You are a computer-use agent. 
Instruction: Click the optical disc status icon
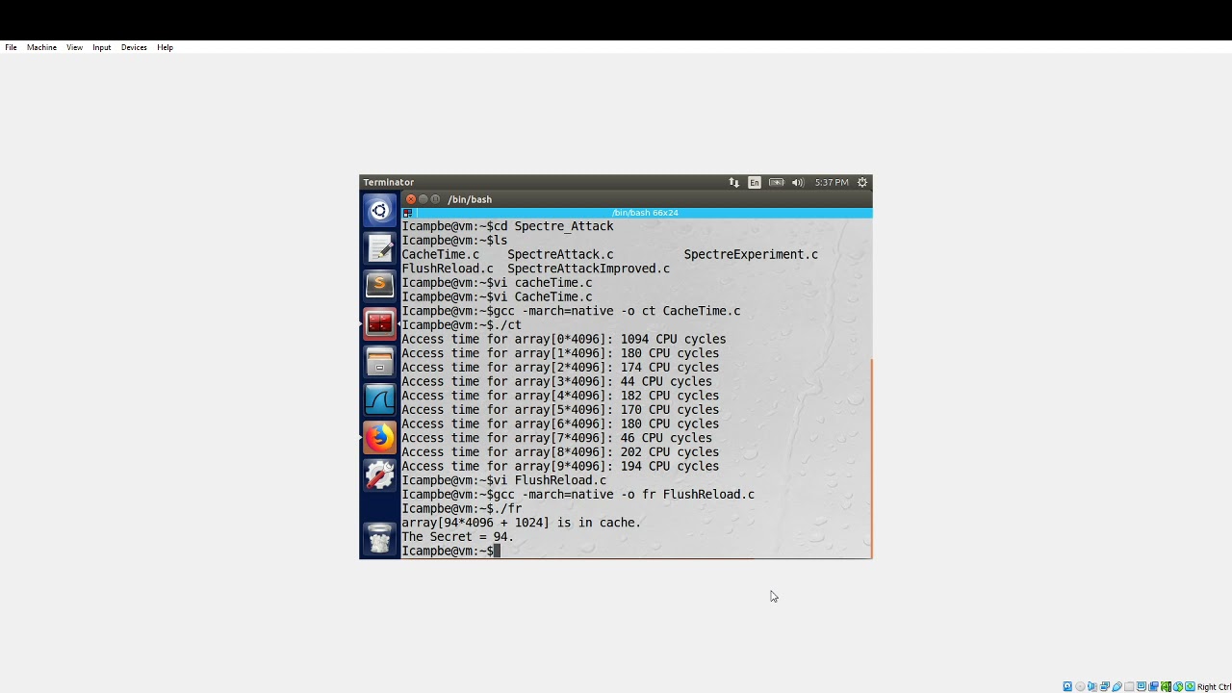tap(1080, 686)
